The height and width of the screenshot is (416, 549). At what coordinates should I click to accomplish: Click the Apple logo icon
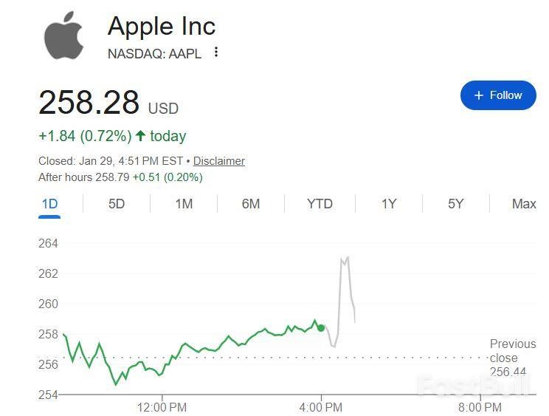64,35
